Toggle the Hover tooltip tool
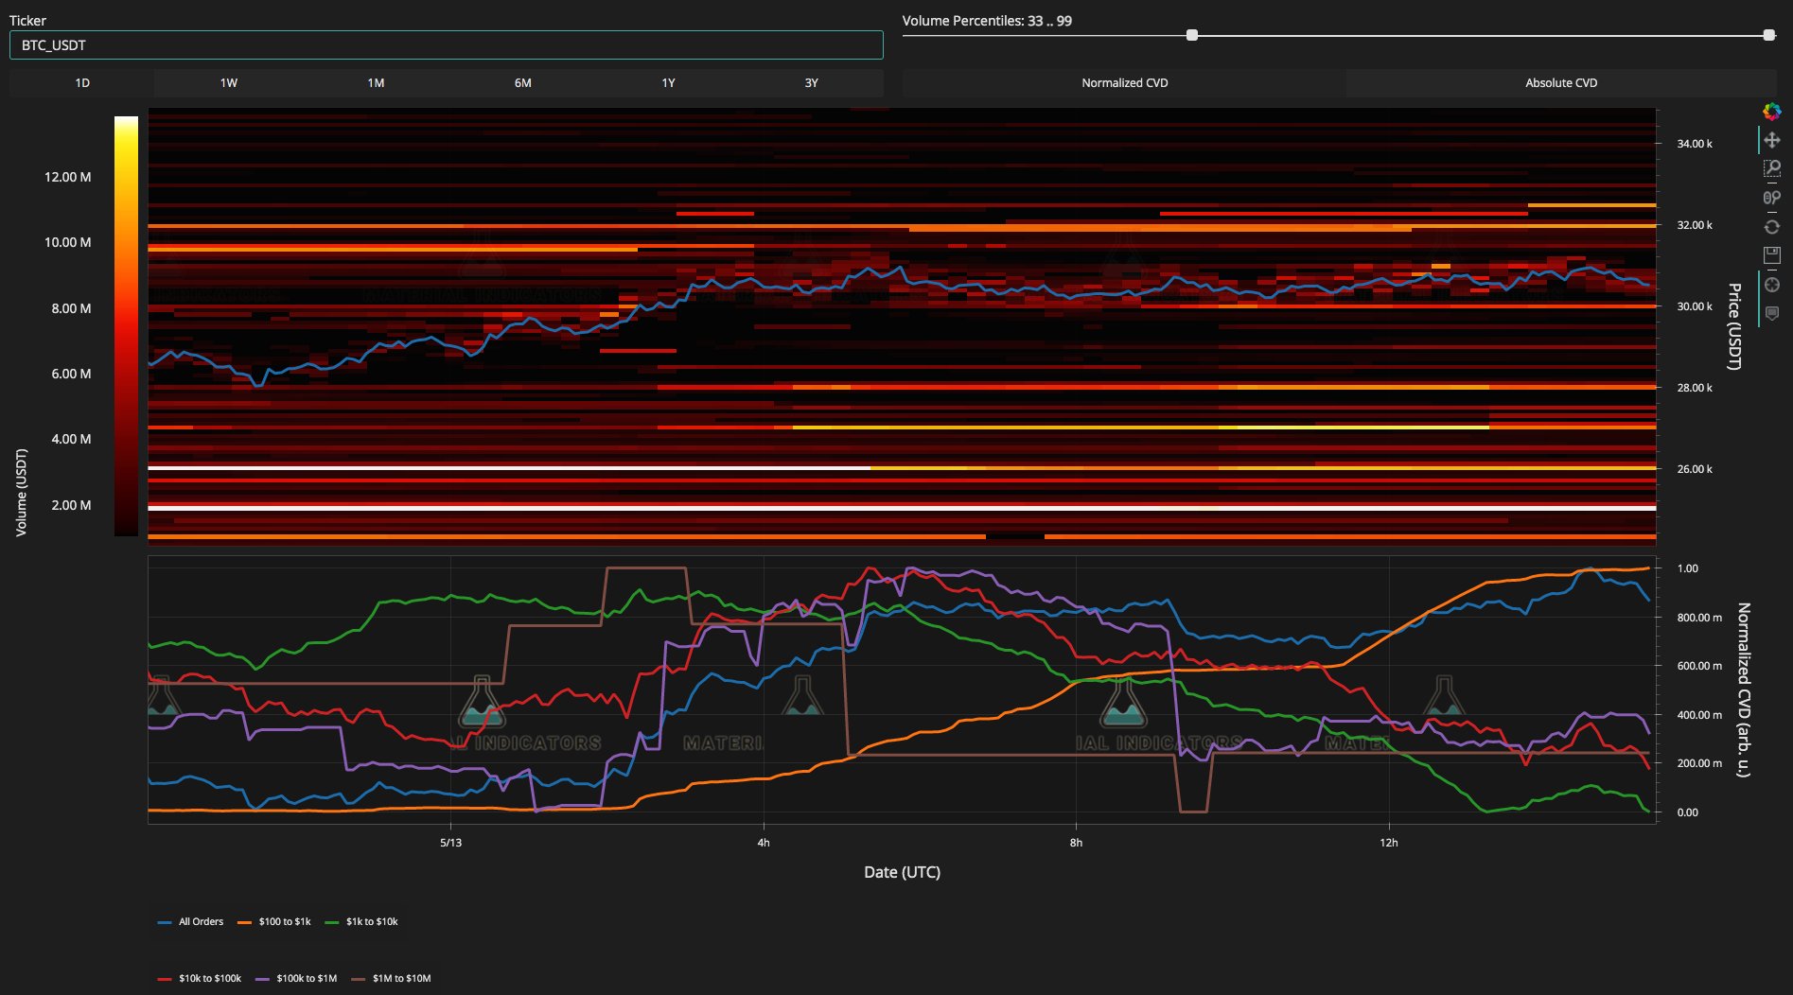The height and width of the screenshot is (995, 1793). 1771,313
